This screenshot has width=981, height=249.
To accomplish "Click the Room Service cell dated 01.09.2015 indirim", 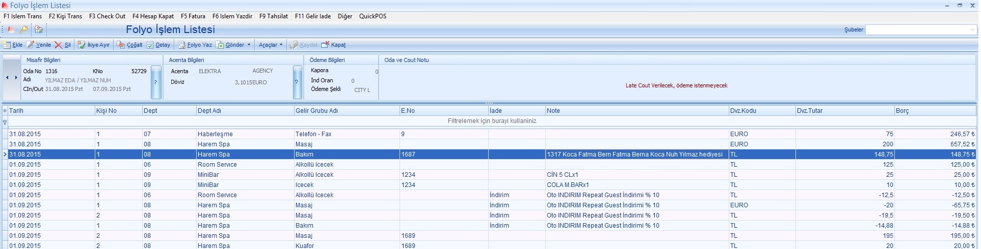I will coord(245,195).
